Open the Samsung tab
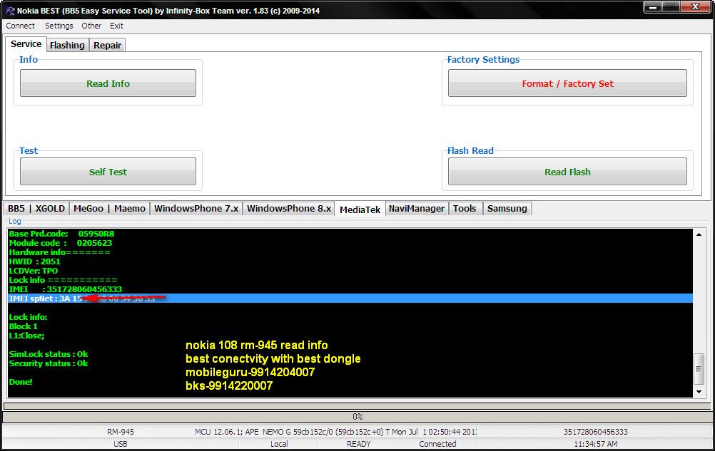 [507, 209]
